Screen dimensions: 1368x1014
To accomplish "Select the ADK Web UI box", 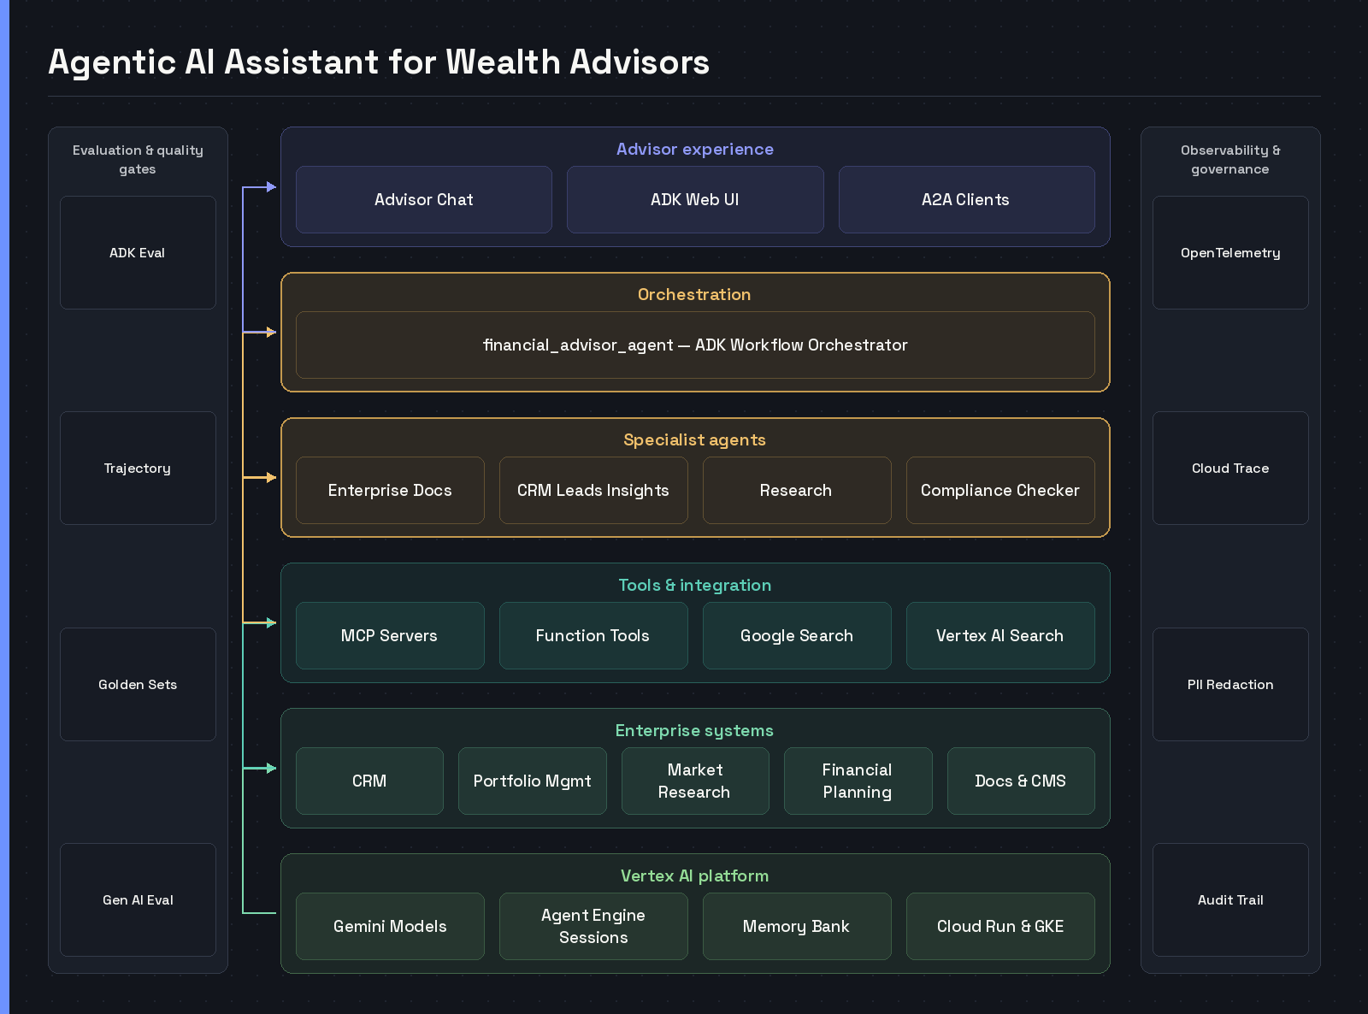I will coord(695,199).
